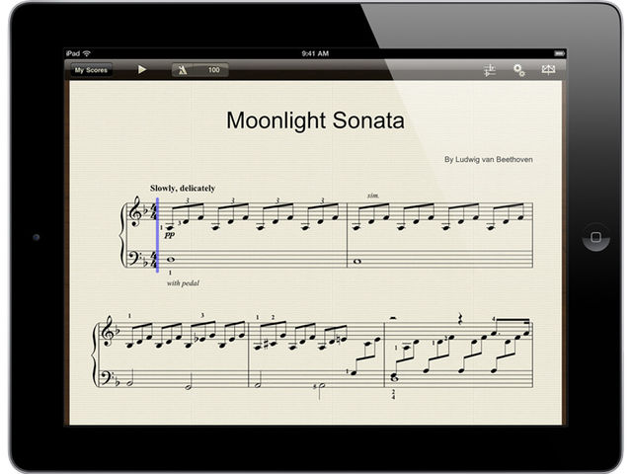The height and width of the screenshot is (474, 632).
Task: Select the tempo value 100 field
Action: pyautogui.click(x=213, y=70)
